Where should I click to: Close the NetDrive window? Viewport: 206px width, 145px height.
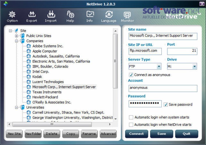coord(202,4)
